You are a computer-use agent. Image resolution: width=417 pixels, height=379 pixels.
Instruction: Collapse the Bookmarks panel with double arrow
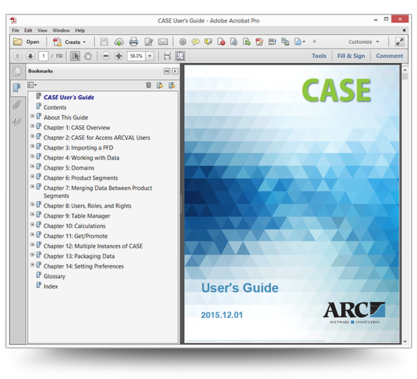(167, 71)
